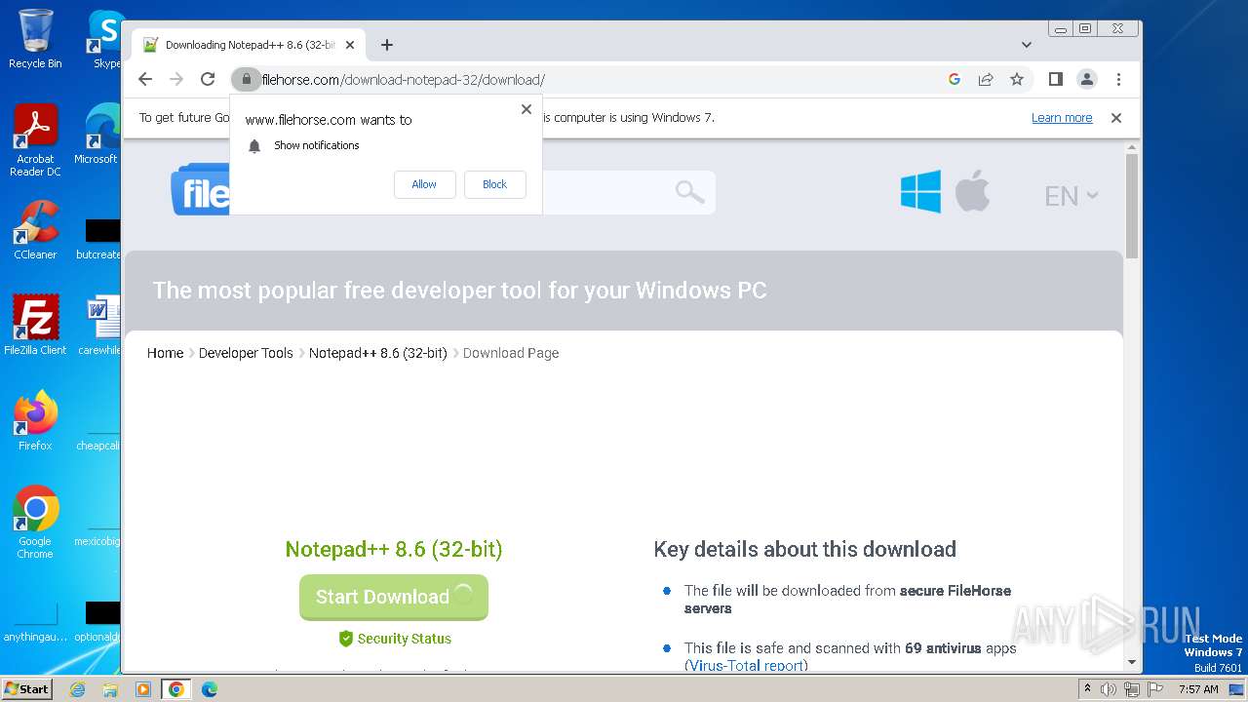Click the page vertical scrollbar thumb
Viewport: 1248px width, 702px height.
[1132, 205]
